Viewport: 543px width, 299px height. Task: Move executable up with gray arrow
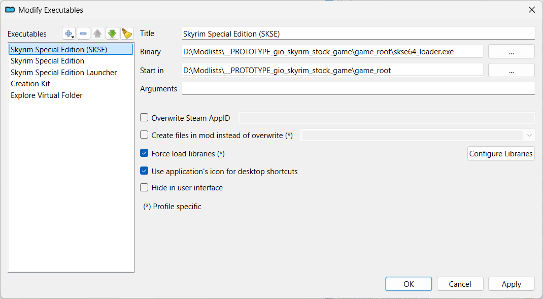tap(97, 34)
